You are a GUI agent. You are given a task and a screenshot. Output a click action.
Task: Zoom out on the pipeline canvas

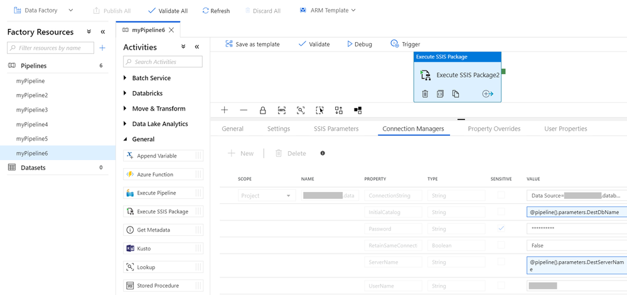[244, 110]
